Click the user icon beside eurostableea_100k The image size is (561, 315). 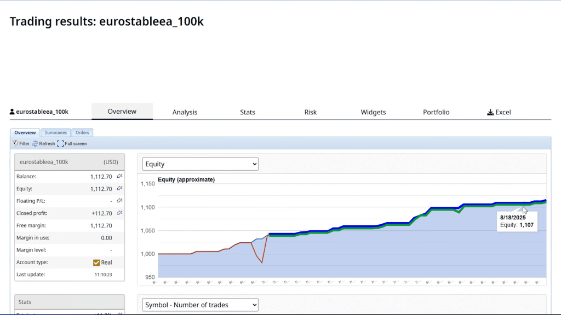[12, 112]
